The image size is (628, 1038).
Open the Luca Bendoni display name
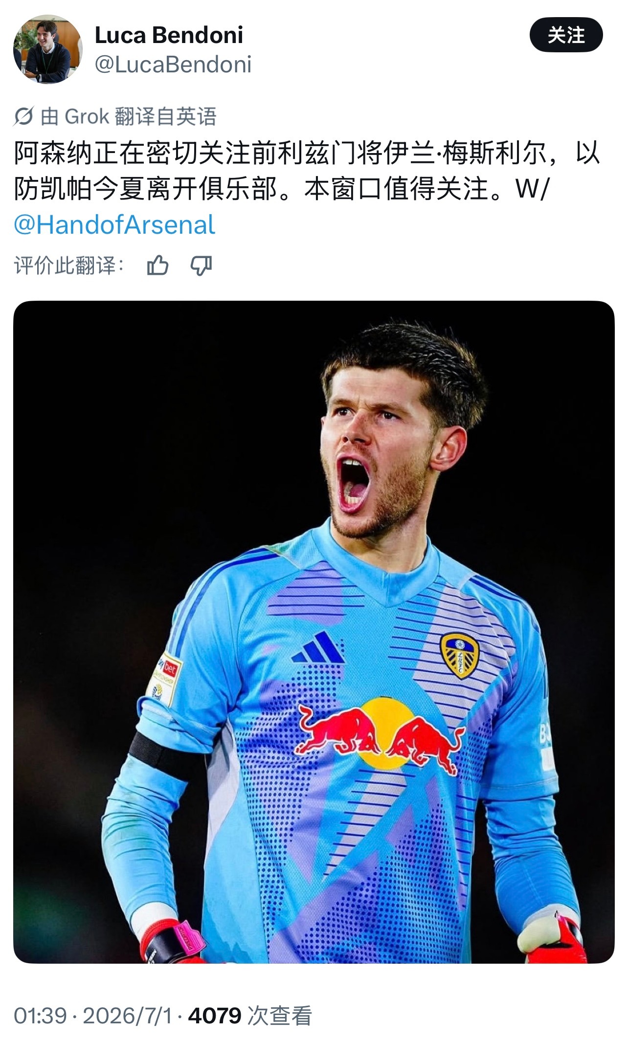169,35
